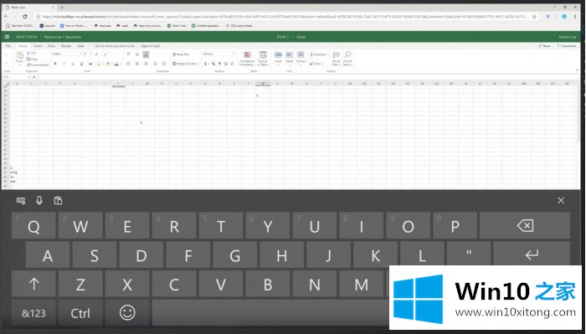This screenshot has height=334, width=586.
Task: Switch to the Home tab
Action: pos(23,46)
